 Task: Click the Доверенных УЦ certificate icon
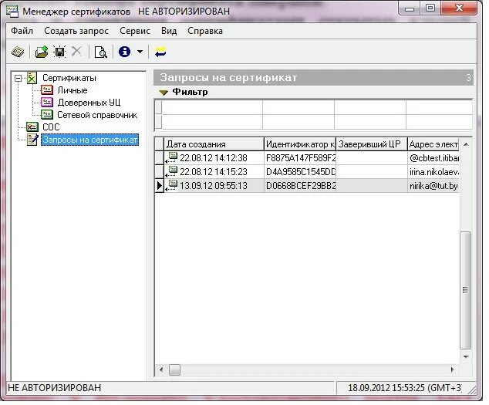point(47,103)
